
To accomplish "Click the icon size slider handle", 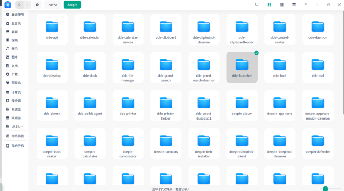I will 326,188.
